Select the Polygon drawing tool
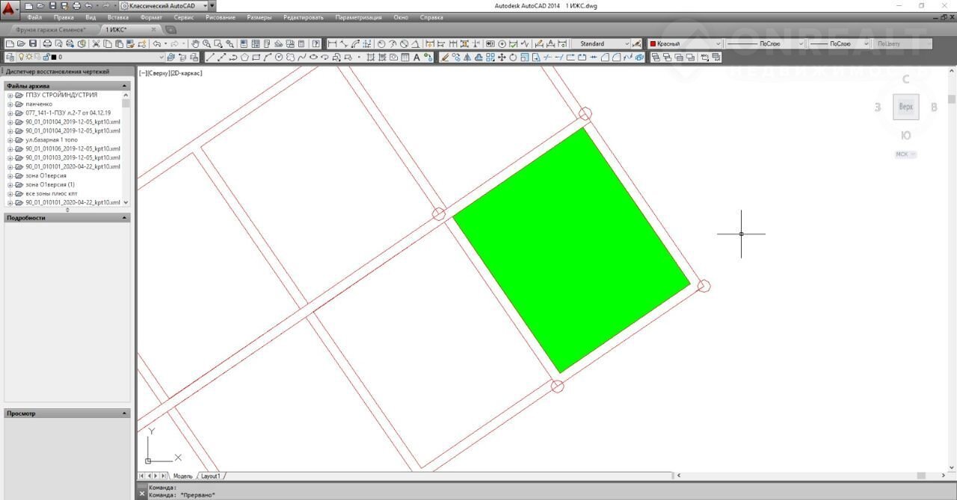This screenshot has width=957, height=500. (x=244, y=57)
